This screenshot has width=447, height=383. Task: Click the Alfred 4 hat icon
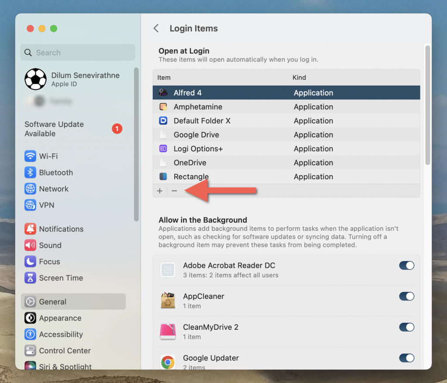pyautogui.click(x=163, y=92)
